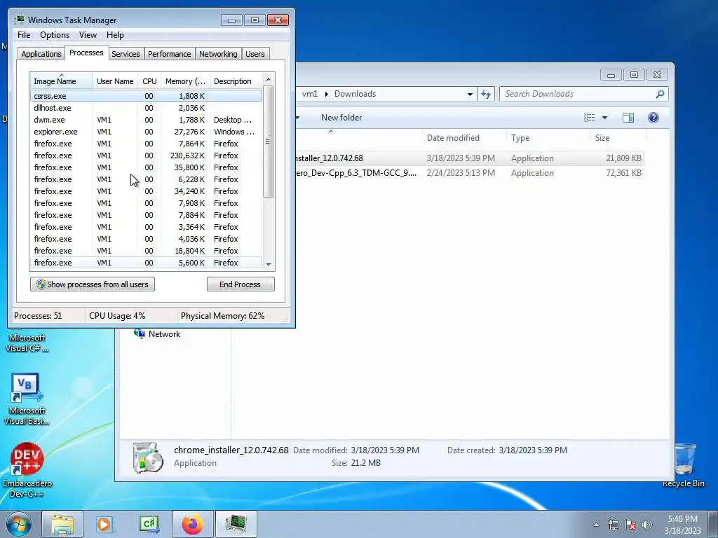Sort processes by User Name column

(x=115, y=81)
